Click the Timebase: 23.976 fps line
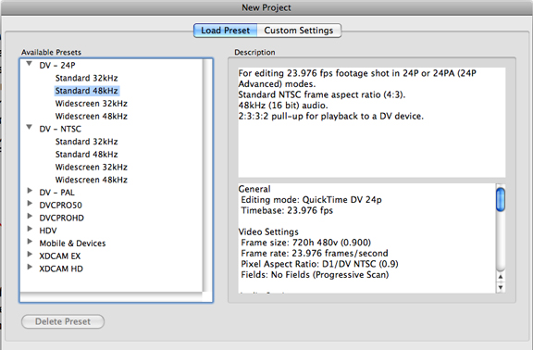The image size is (533, 350). [x=287, y=210]
